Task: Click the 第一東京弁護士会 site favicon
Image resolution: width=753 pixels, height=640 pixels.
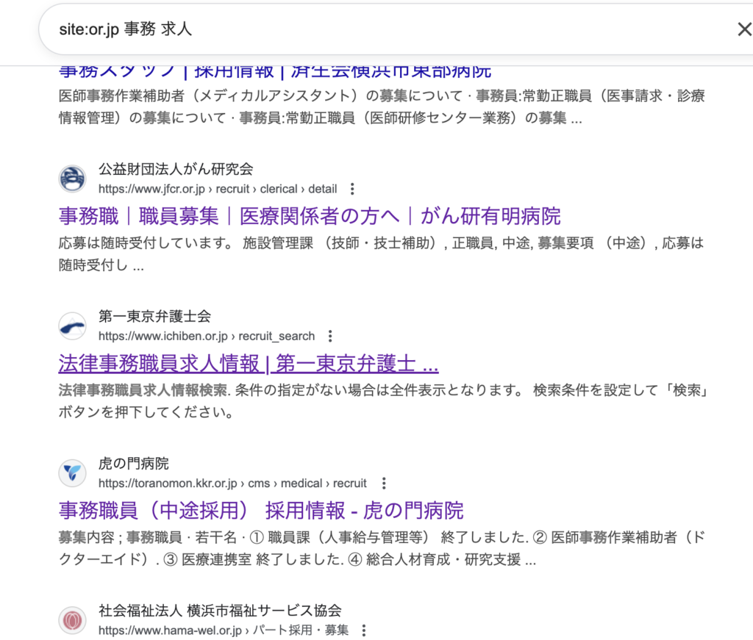Action: (x=72, y=326)
